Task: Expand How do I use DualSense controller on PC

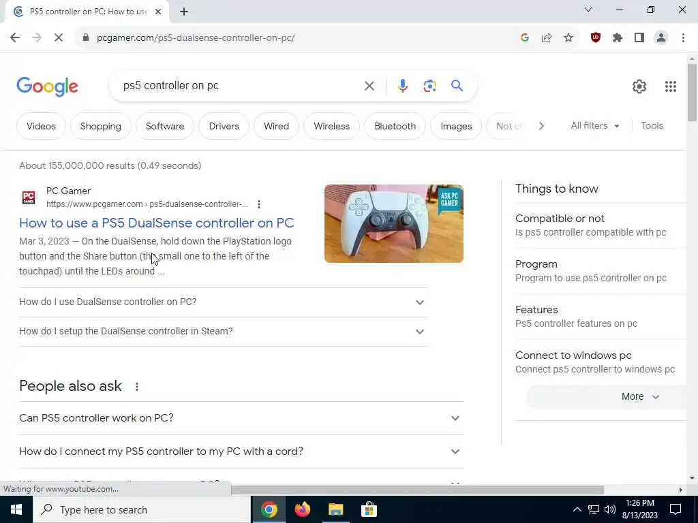Action: (x=223, y=302)
